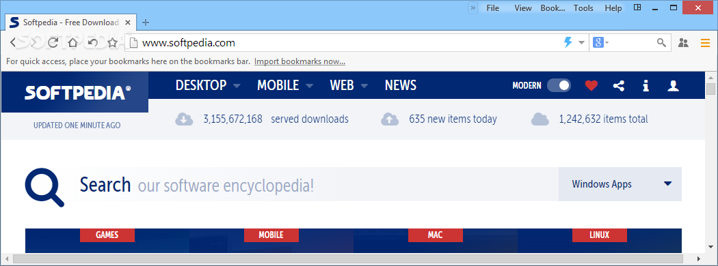Click the Import bookmarks now link
This screenshot has width=718, height=266.
pos(300,61)
